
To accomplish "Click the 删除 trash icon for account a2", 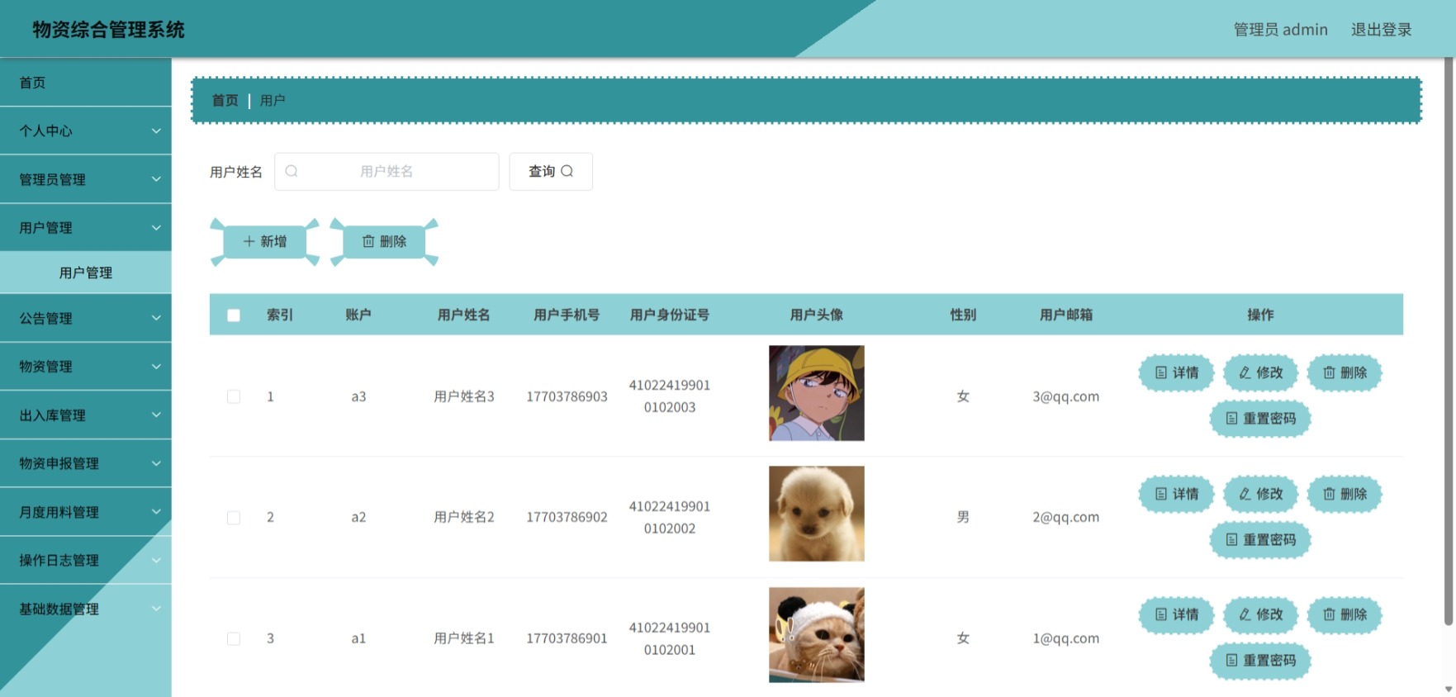I will [x=1329, y=494].
